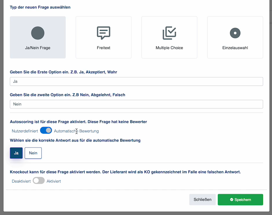Select the "Ja/Nein Frage" card label
Screen dimensions: 272x215
(38, 48)
